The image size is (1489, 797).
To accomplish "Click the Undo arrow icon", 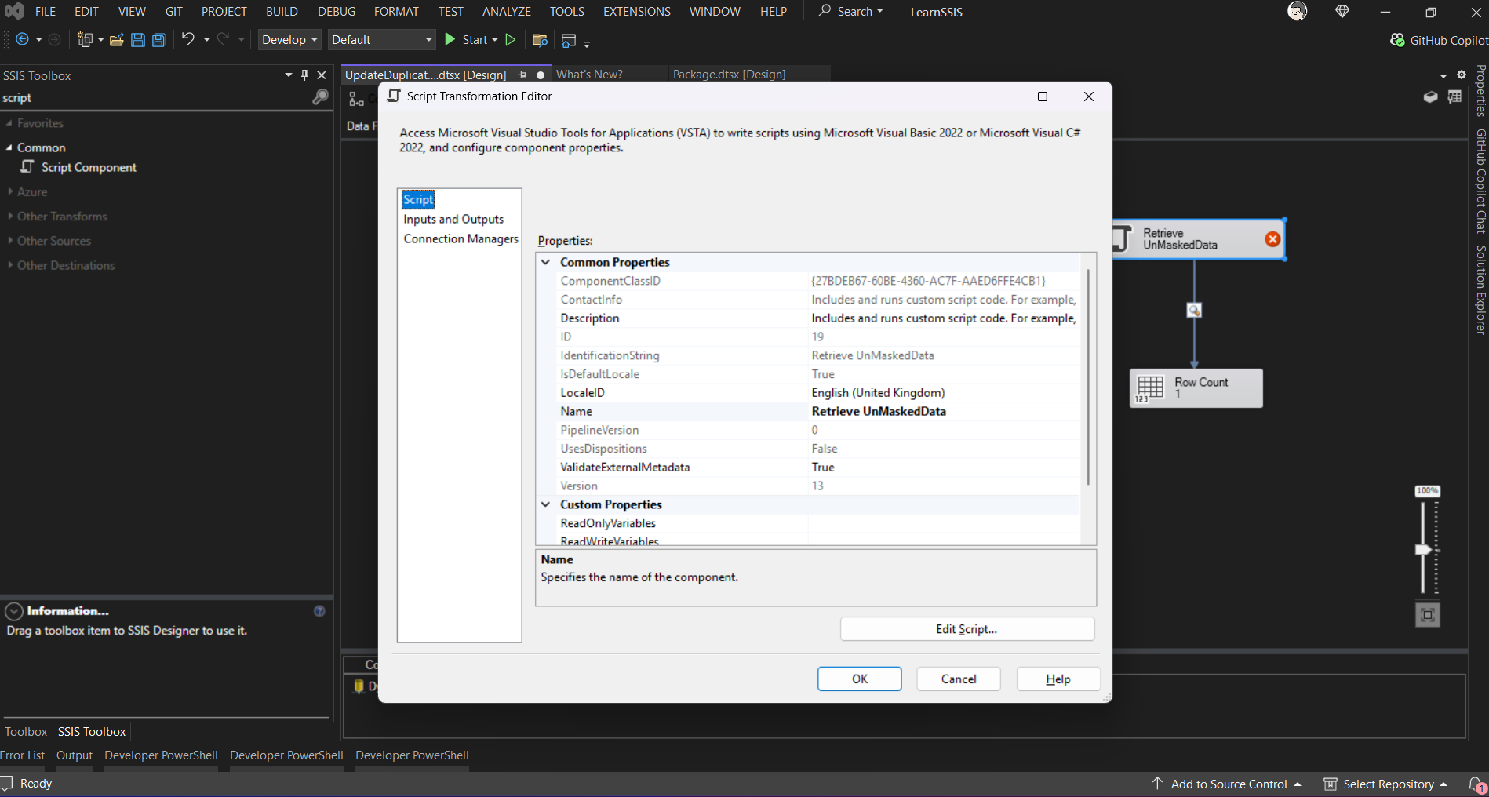I will click(188, 38).
